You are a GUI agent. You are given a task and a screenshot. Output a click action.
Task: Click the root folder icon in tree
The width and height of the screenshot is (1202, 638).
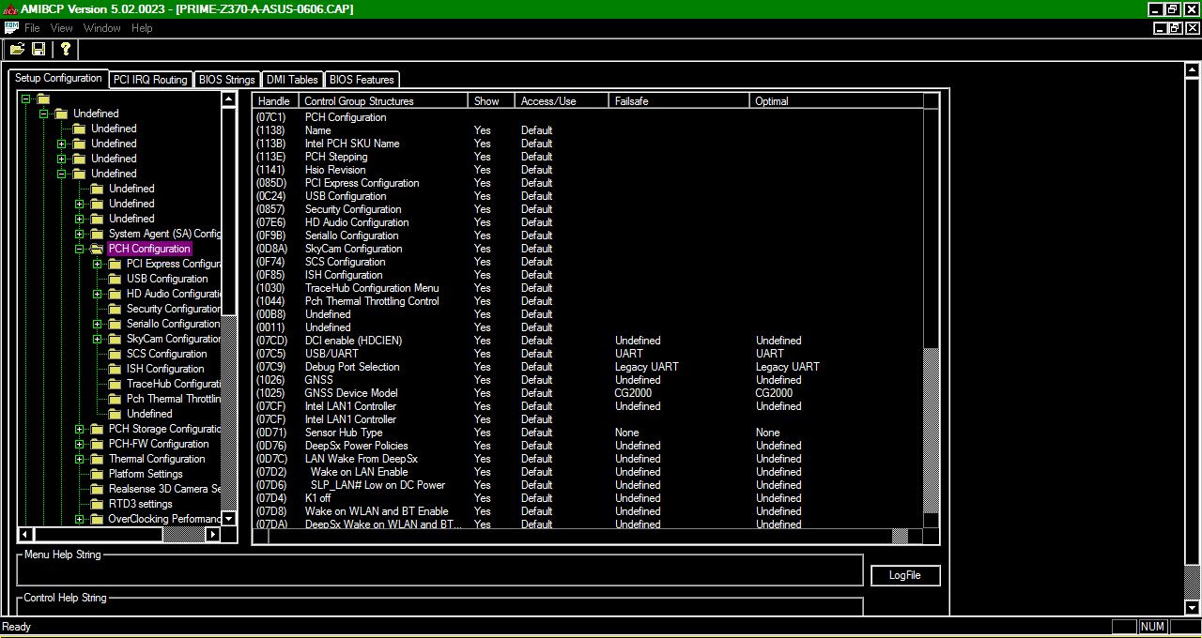coord(43,99)
